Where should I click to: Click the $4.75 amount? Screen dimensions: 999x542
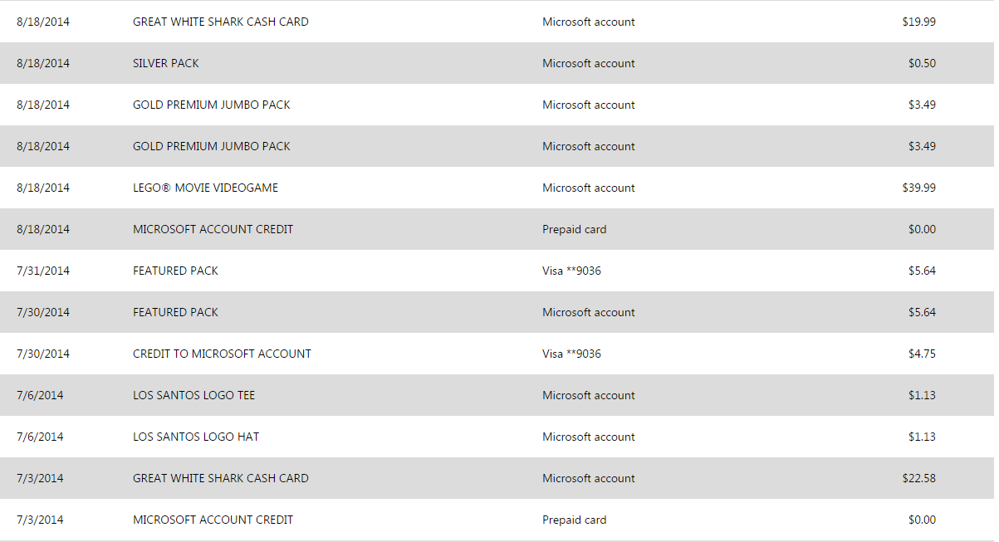click(922, 354)
